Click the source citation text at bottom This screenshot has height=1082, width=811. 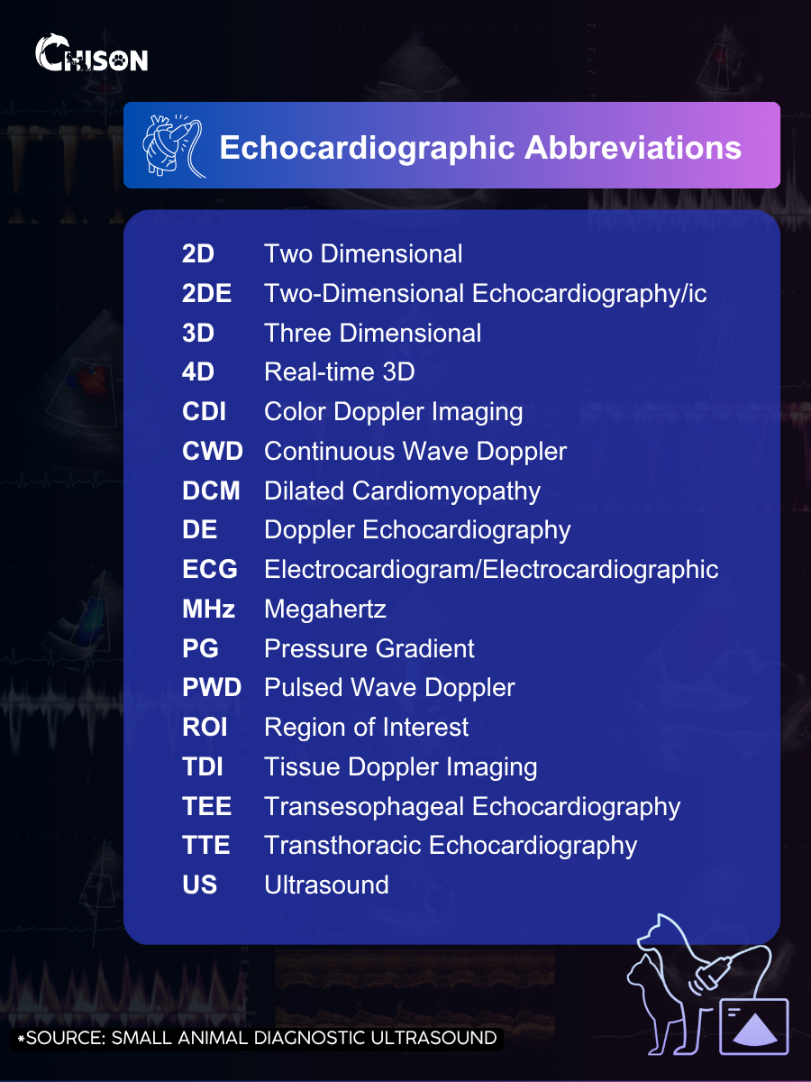click(257, 1038)
